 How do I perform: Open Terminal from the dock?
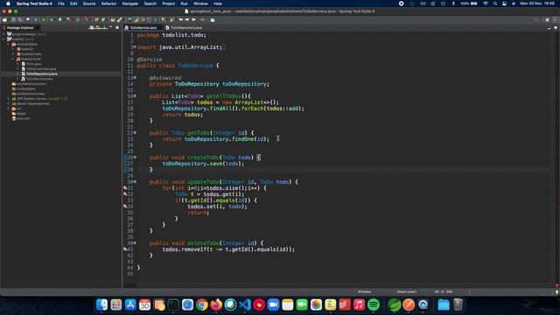[173, 304]
